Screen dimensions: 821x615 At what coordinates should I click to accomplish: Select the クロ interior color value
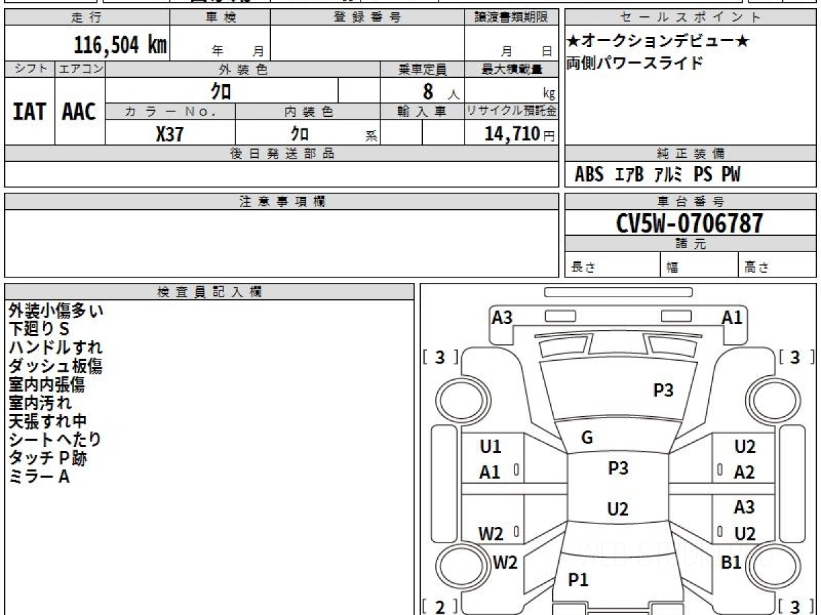pos(299,133)
